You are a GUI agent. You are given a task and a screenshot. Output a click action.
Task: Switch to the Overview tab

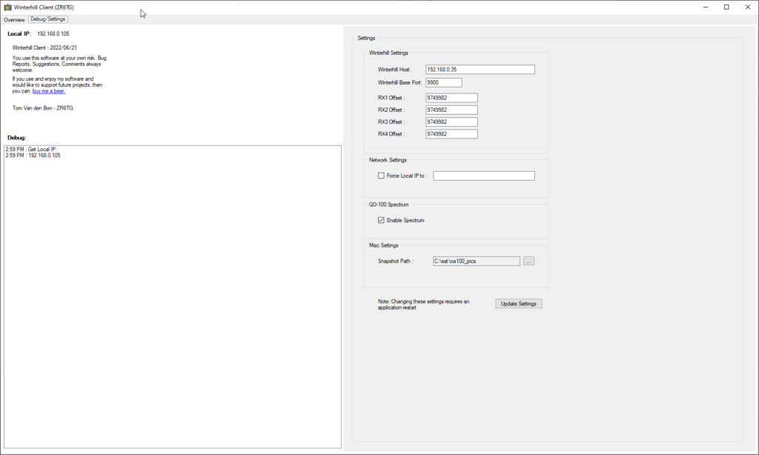[x=14, y=20]
